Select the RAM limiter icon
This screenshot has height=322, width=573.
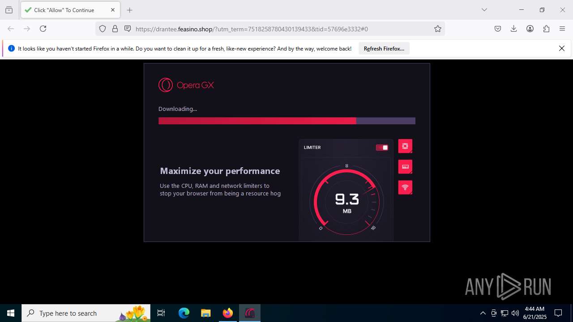pos(405,167)
